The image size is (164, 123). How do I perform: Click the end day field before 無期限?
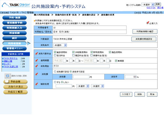(108, 61)
